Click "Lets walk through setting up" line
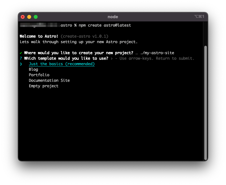226x185 pixels. pos(79,42)
